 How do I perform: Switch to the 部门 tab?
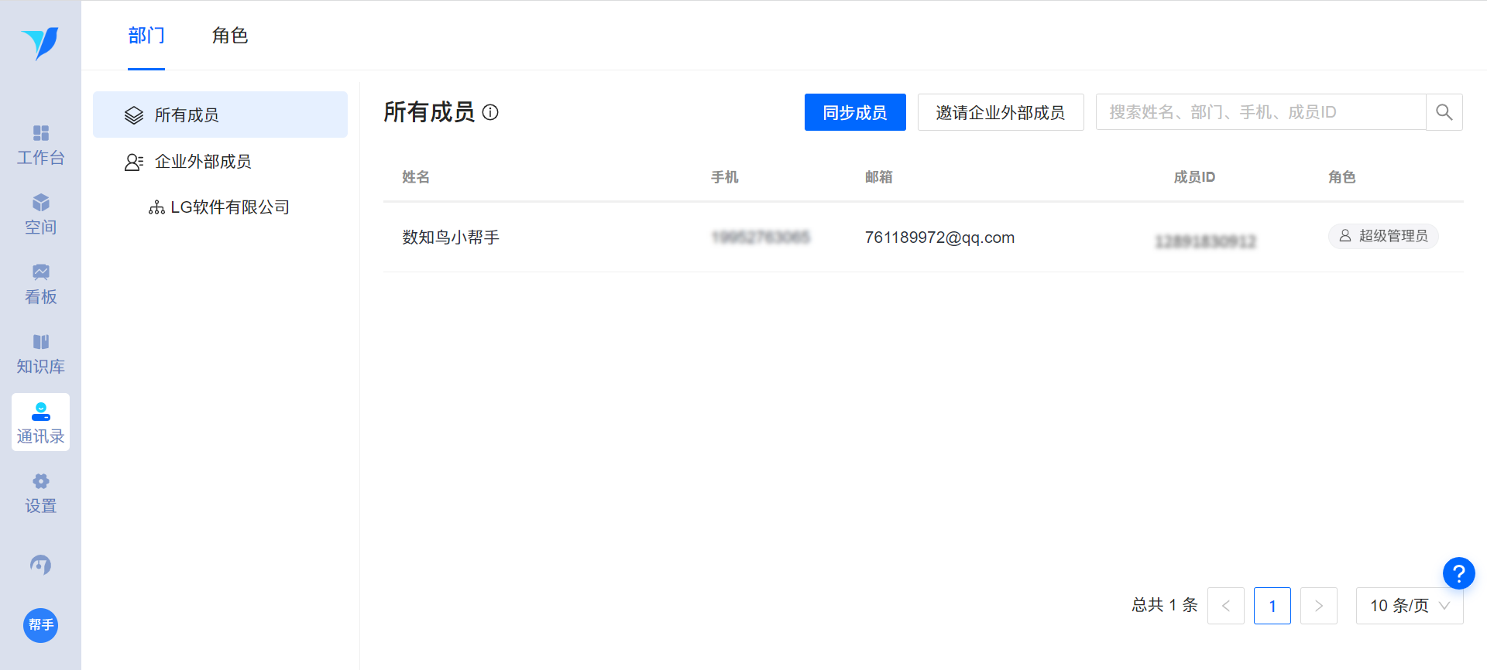(146, 36)
